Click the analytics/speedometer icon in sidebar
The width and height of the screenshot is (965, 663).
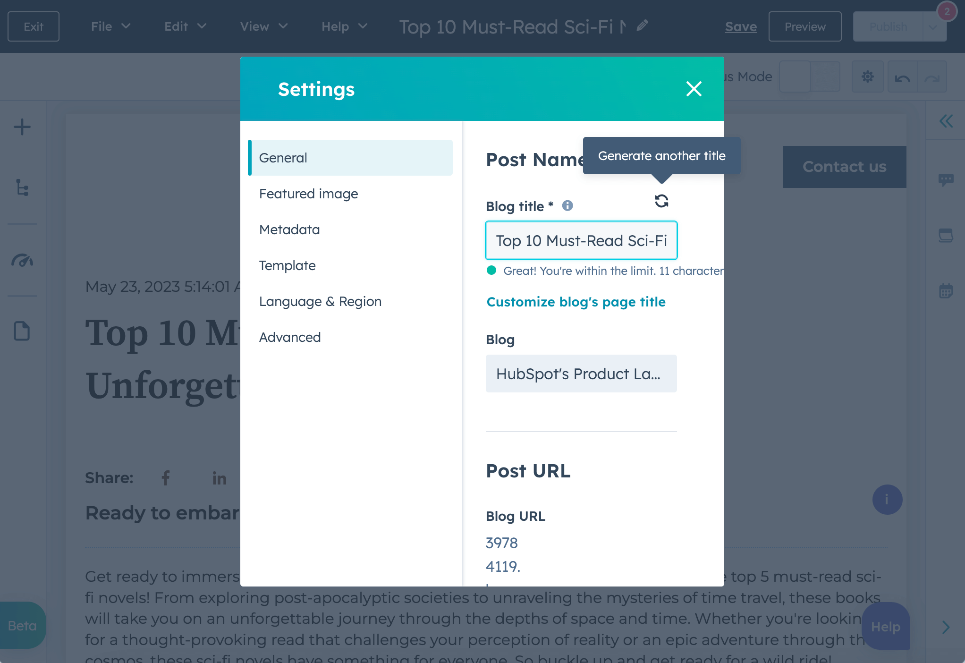[x=22, y=260]
